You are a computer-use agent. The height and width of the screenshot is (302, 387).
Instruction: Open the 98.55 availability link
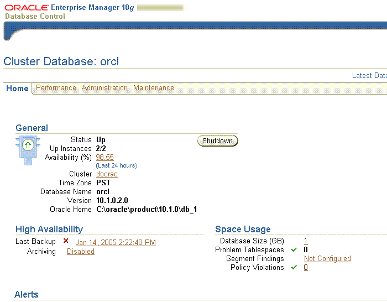coord(104,157)
